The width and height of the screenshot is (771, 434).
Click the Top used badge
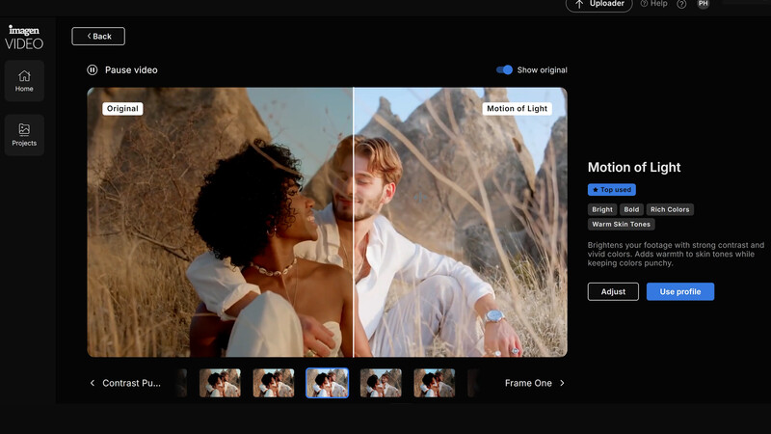tap(612, 190)
